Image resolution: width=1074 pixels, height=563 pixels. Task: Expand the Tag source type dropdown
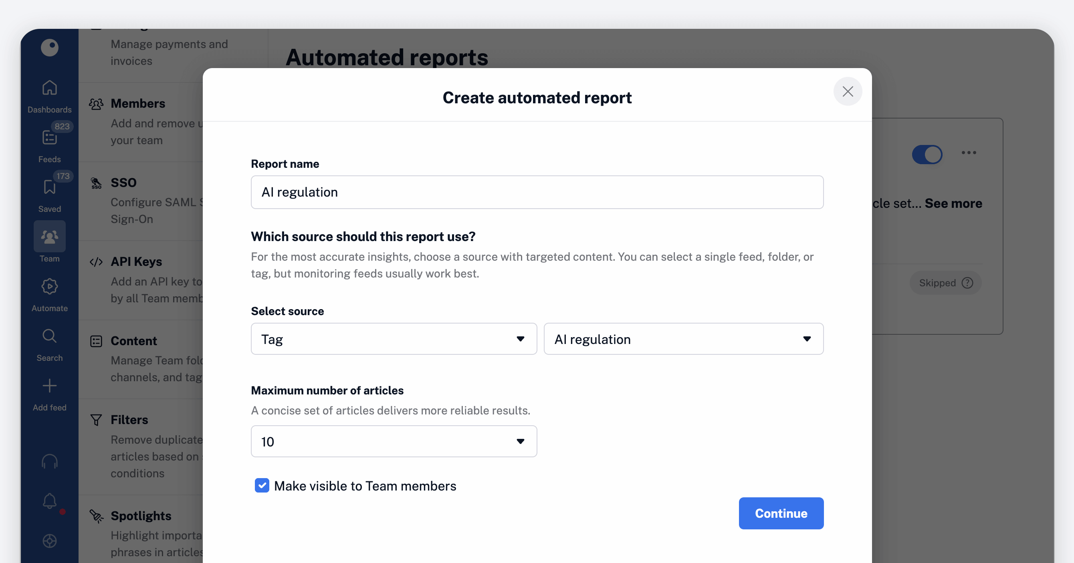393,339
